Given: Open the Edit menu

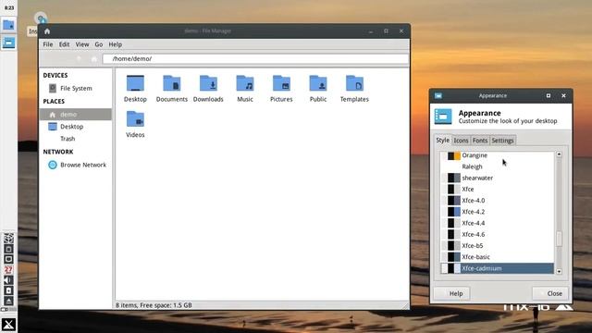Looking at the screenshot, I should coord(64,44).
